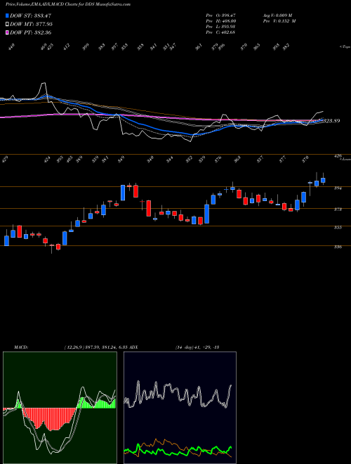Click the MACD (12,26,9) parameter values
Screen dimensions: 351x464
point(95,347)
